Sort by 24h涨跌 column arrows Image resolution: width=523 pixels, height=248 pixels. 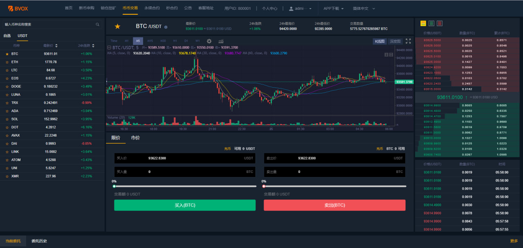(x=93, y=46)
